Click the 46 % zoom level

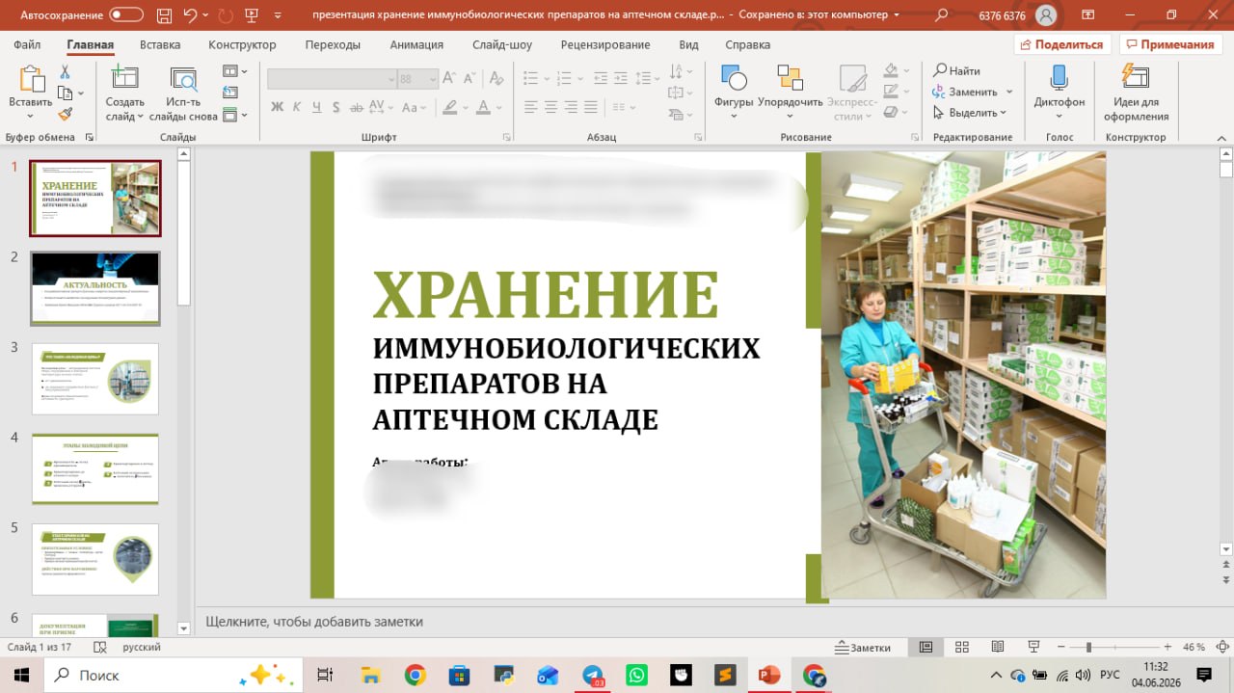tap(1194, 647)
